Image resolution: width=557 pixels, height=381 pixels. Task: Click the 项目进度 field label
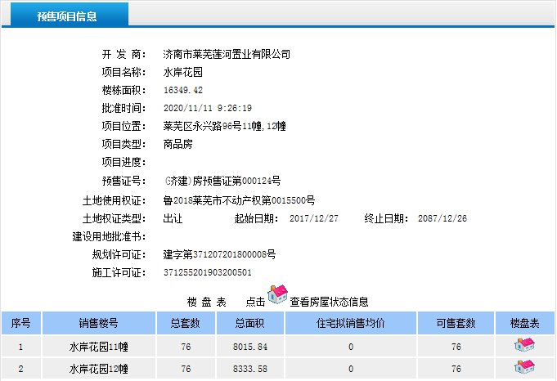[x=124, y=162]
